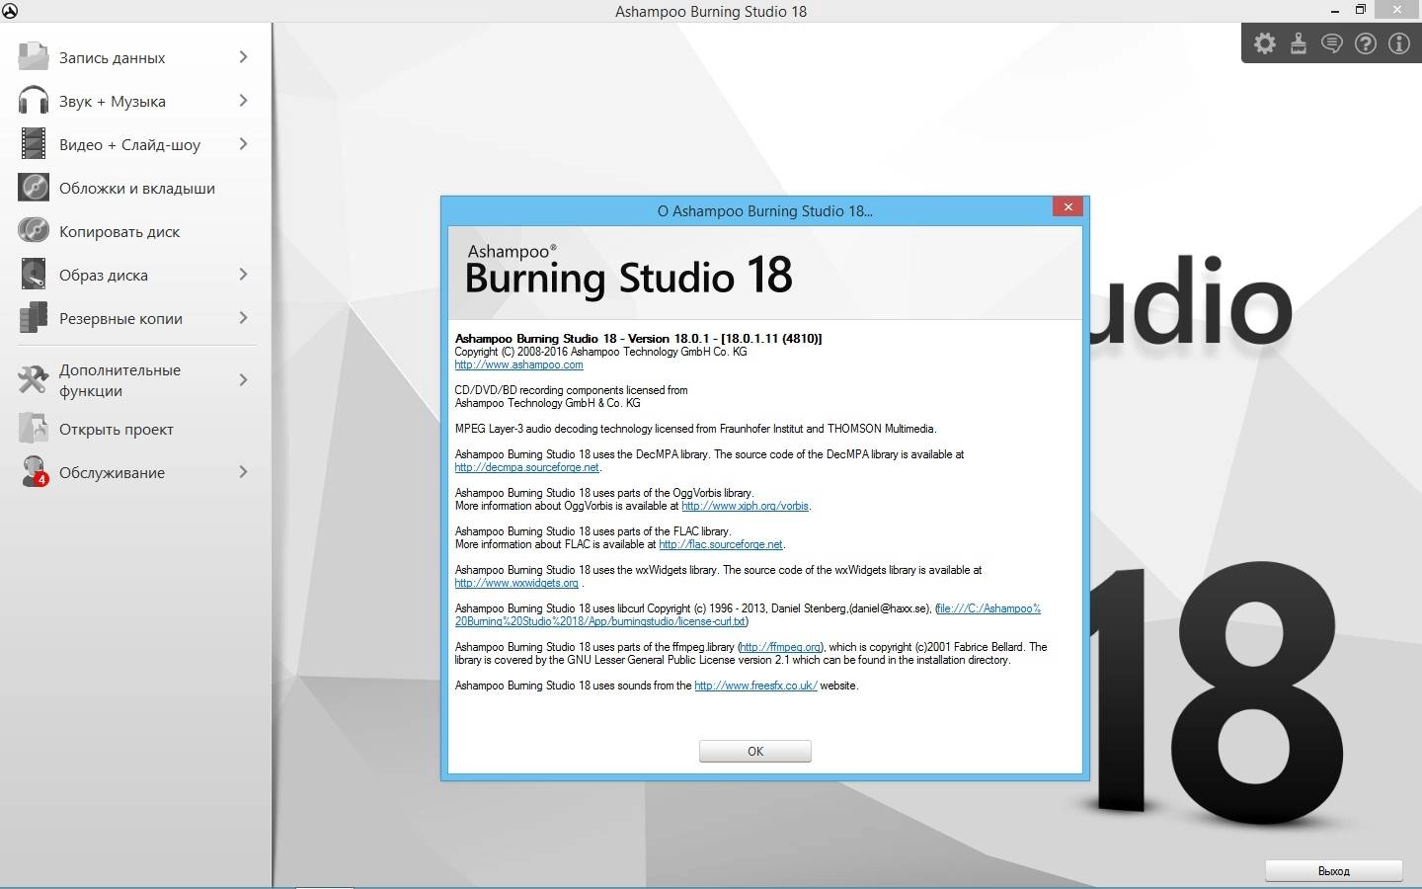1422x889 pixels.
Task: Open the flac.sourceforge.net link
Action: click(721, 544)
